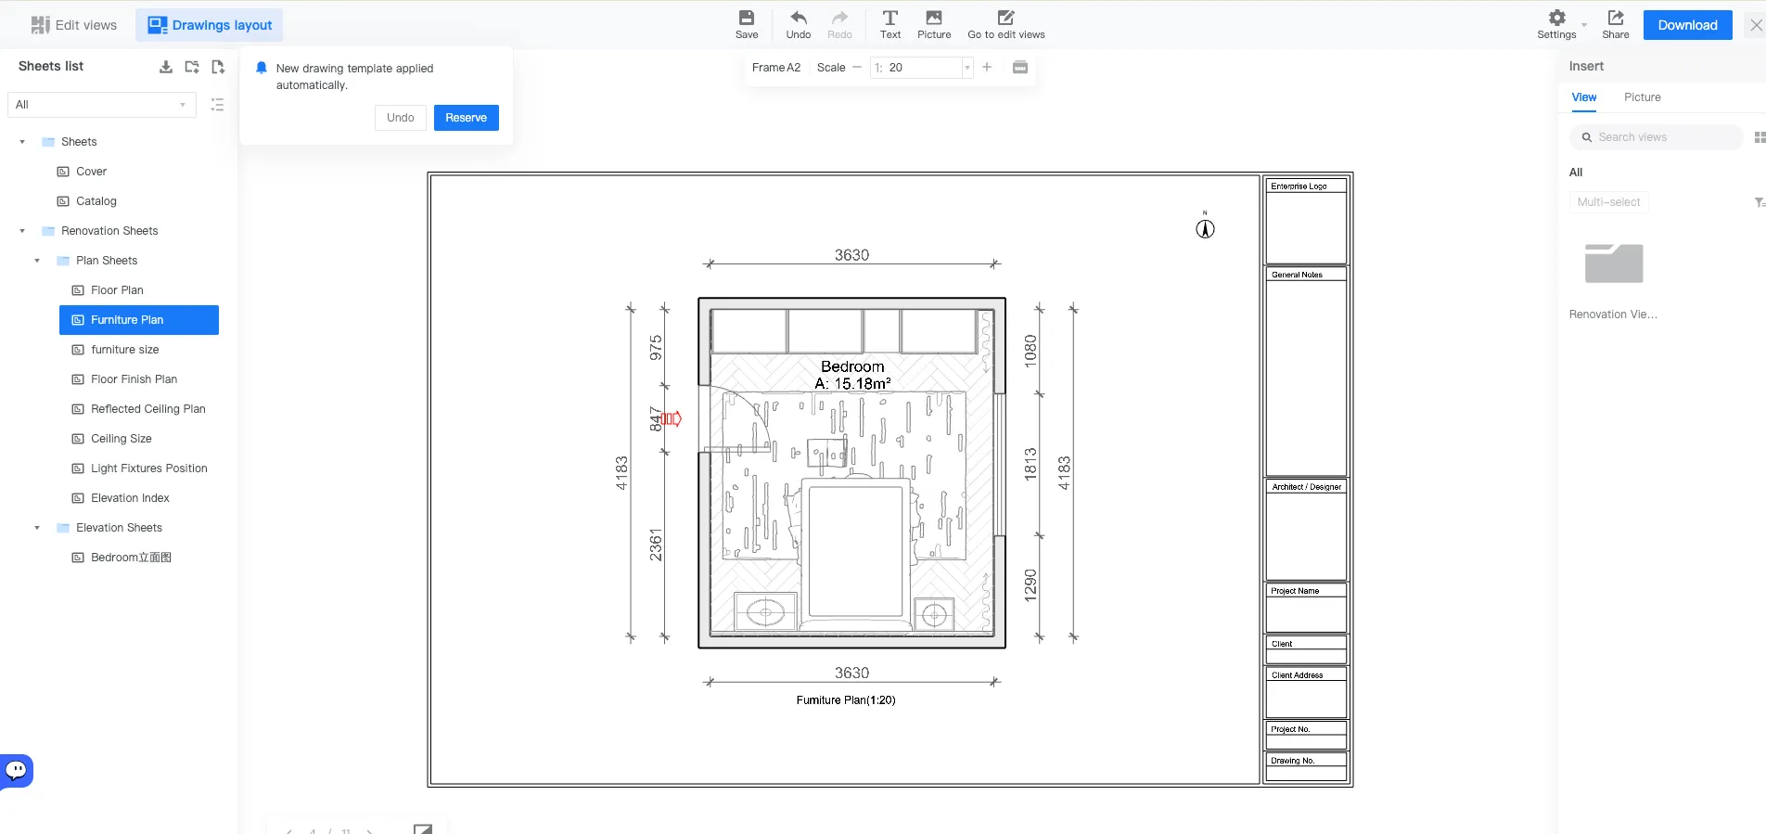Open the All filter dropdown

[102, 105]
